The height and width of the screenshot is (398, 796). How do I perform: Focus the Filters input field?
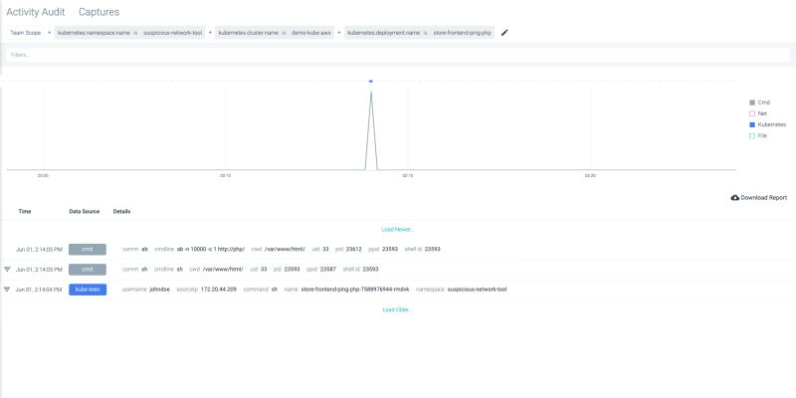pos(398,55)
